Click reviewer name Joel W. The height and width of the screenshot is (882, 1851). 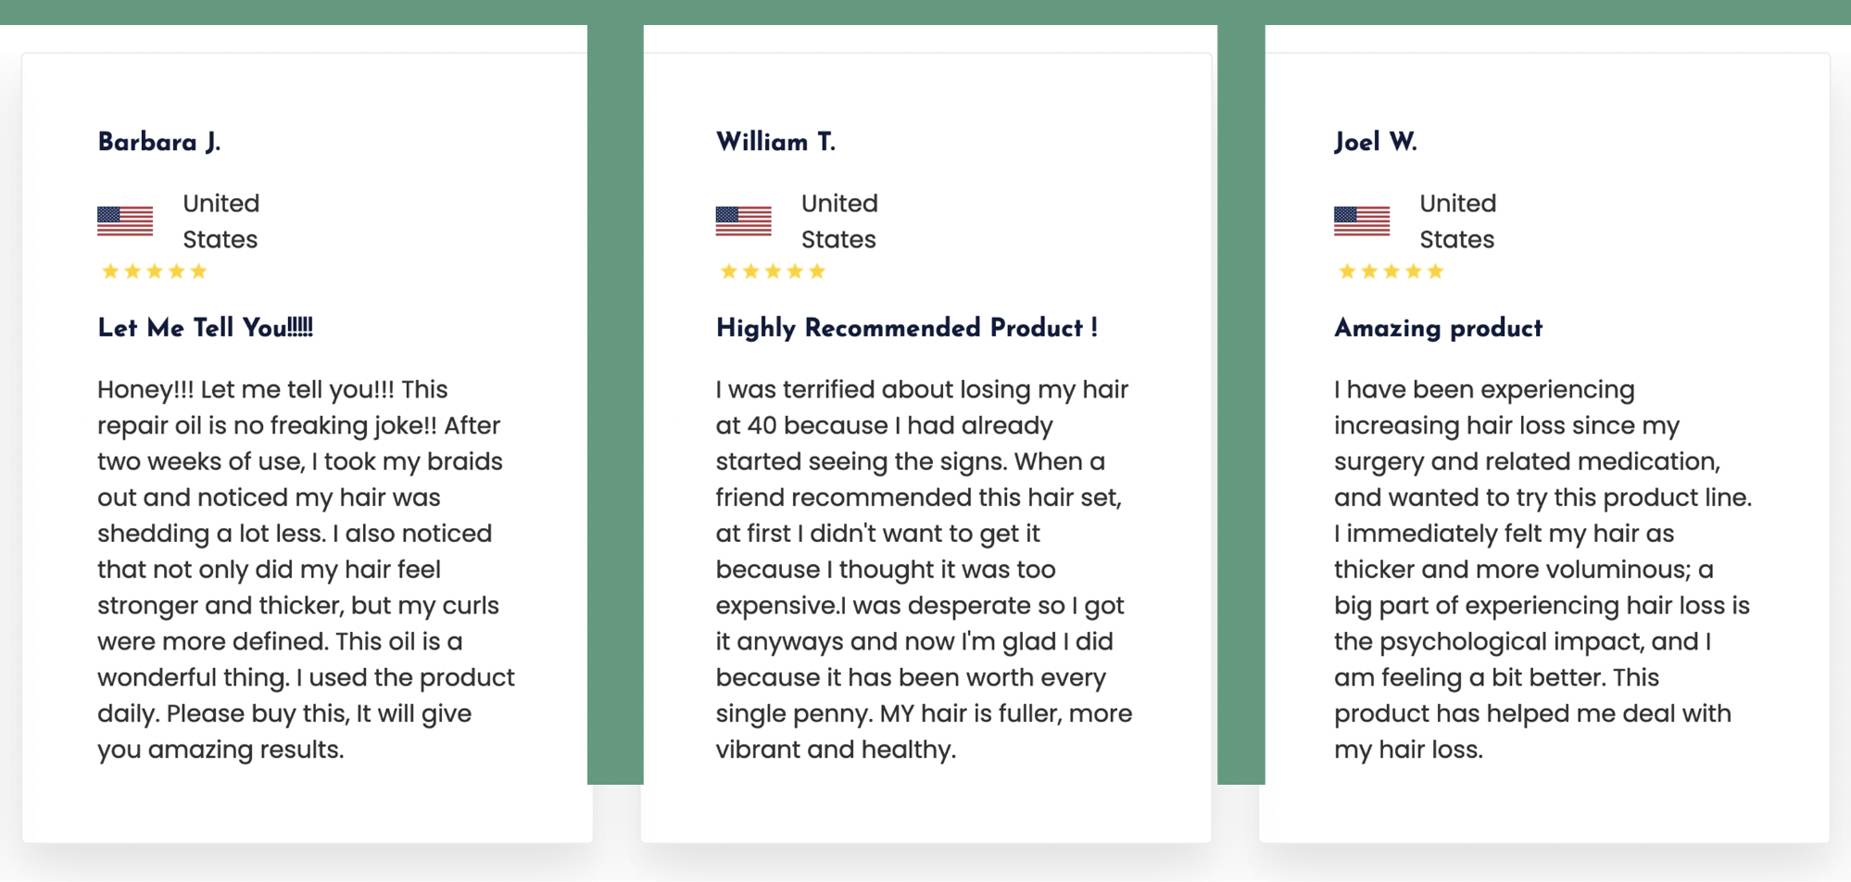(1376, 142)
